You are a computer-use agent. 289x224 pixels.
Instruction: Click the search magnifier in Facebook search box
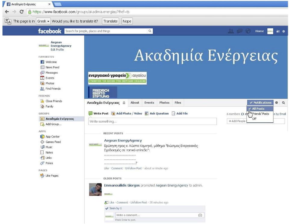point(150,31)
